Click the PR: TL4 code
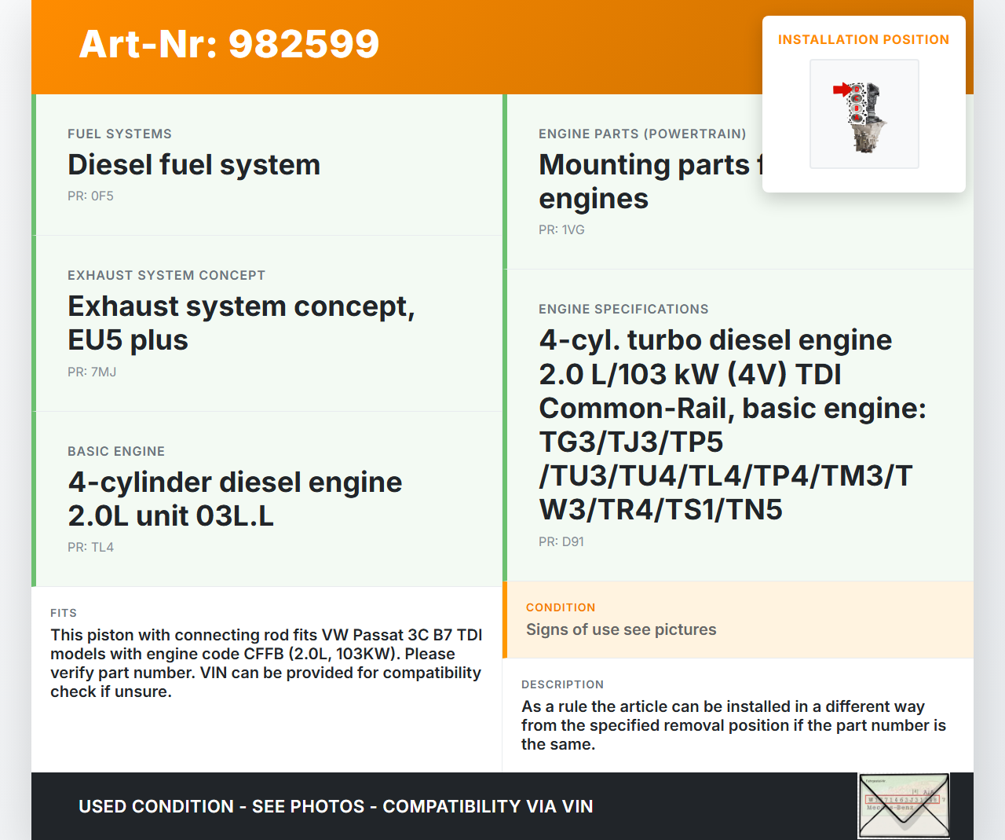The height and width of the screenshot is (840, 1005). (x=90, y=548)
